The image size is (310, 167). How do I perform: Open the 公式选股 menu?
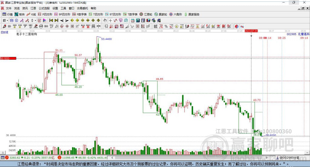44,8
